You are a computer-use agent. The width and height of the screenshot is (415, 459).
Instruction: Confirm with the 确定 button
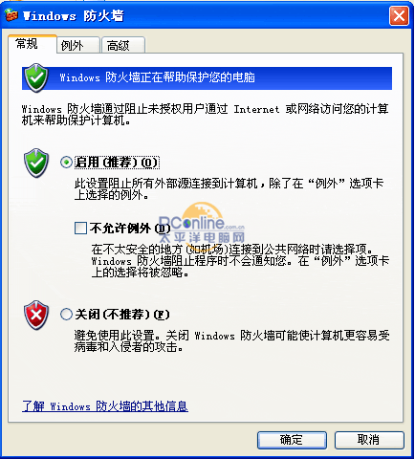point(292,440)
